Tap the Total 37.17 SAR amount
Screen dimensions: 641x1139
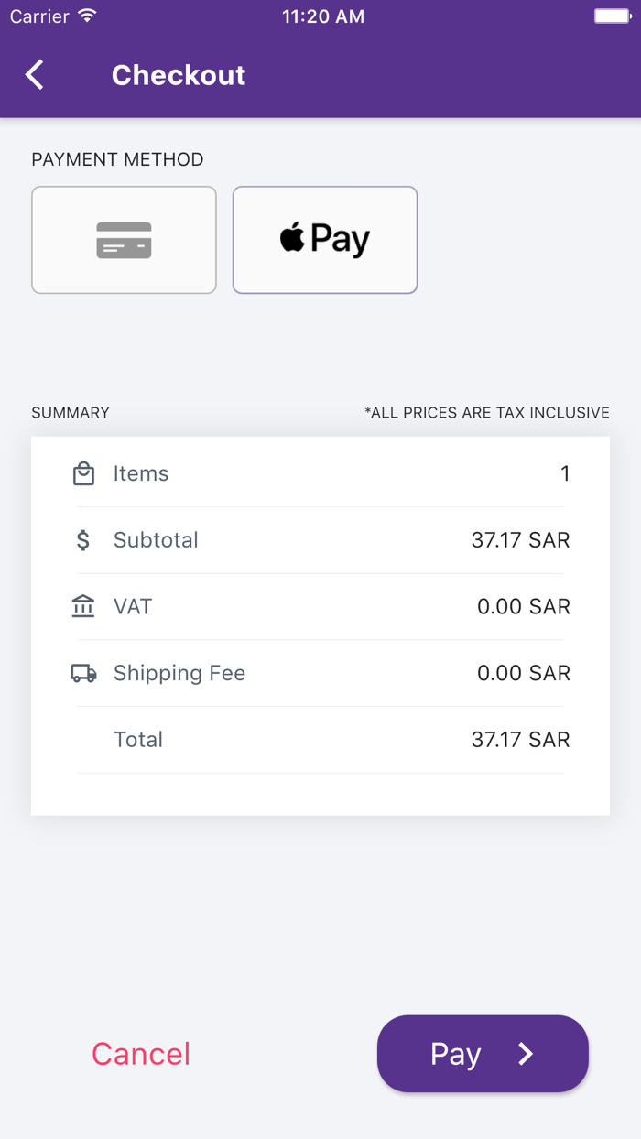tap(520, 740)
